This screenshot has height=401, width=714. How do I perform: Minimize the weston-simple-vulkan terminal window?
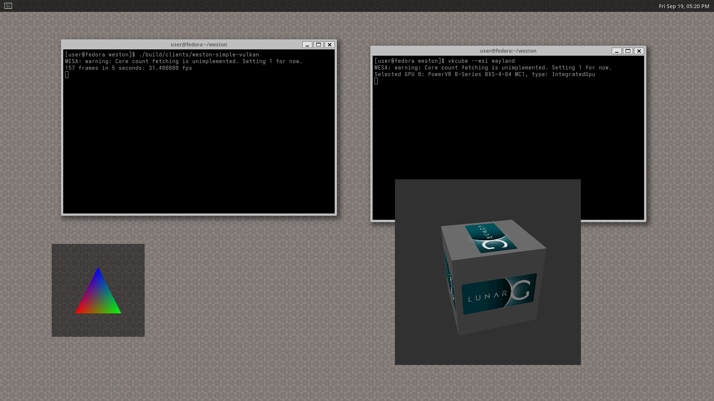(307, 45)
